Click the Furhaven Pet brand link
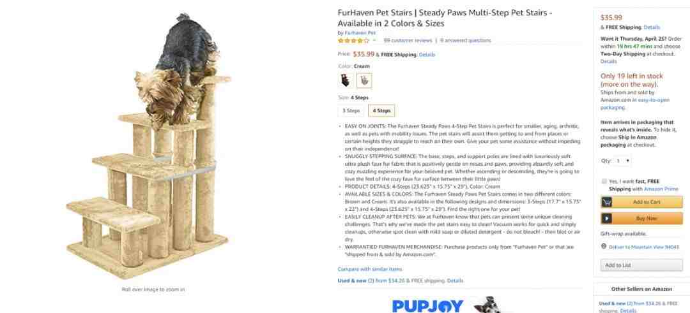This screenshot has height=313, width=690. [x=360, y=33]
